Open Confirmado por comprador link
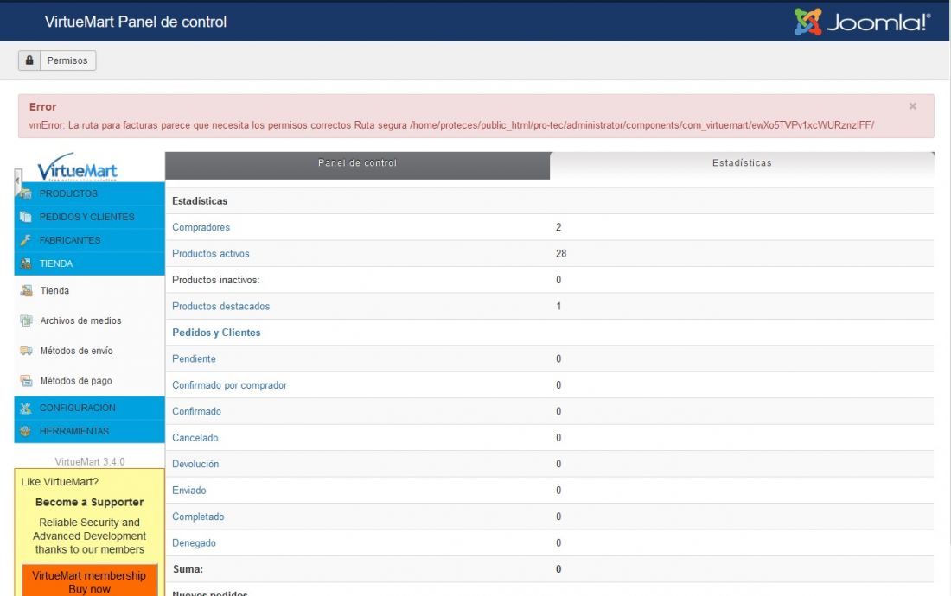951x596 pixels. coord(229,385)
